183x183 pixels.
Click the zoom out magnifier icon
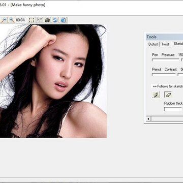tap(4, 20)
